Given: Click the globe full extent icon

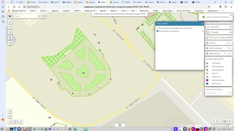Looking at the screenshot, I should click(x=224, y=122).
